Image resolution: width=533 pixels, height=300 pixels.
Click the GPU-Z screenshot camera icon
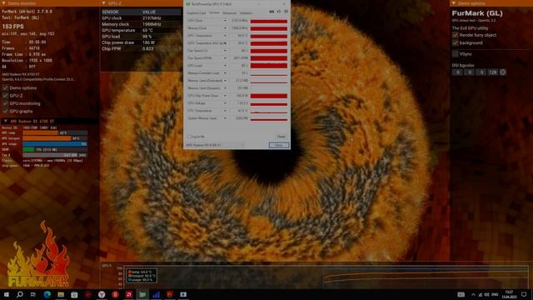pyautogui.click(x=271, y=12)
